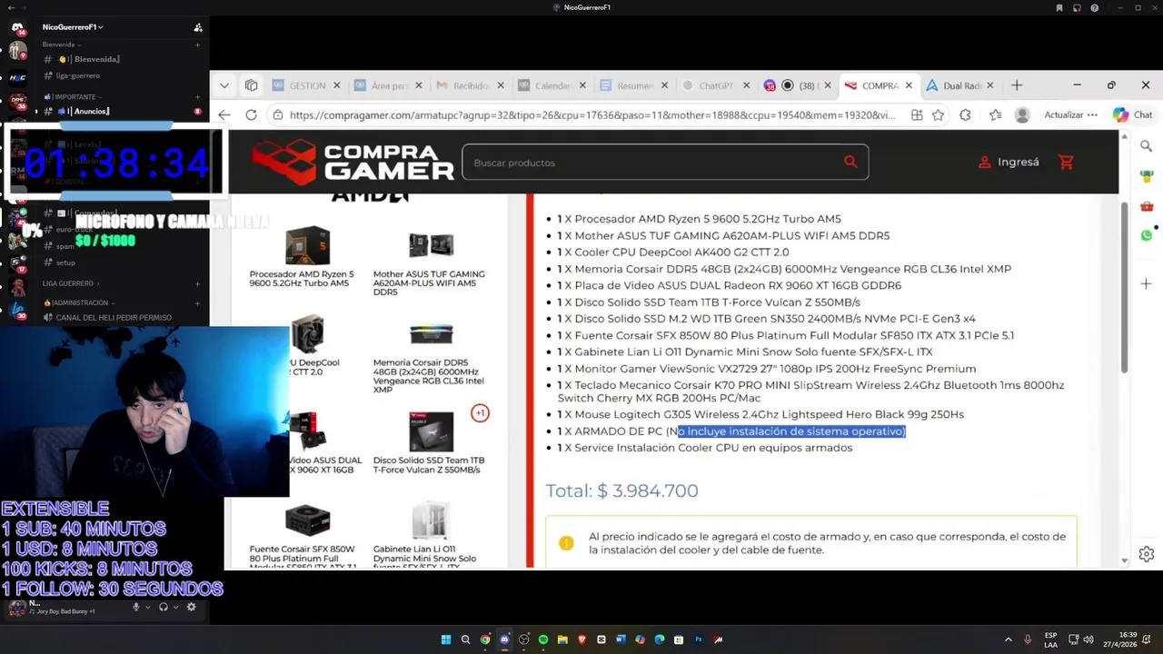
Task: Collapse the Bienvenida category
Action: click(62, 45)
